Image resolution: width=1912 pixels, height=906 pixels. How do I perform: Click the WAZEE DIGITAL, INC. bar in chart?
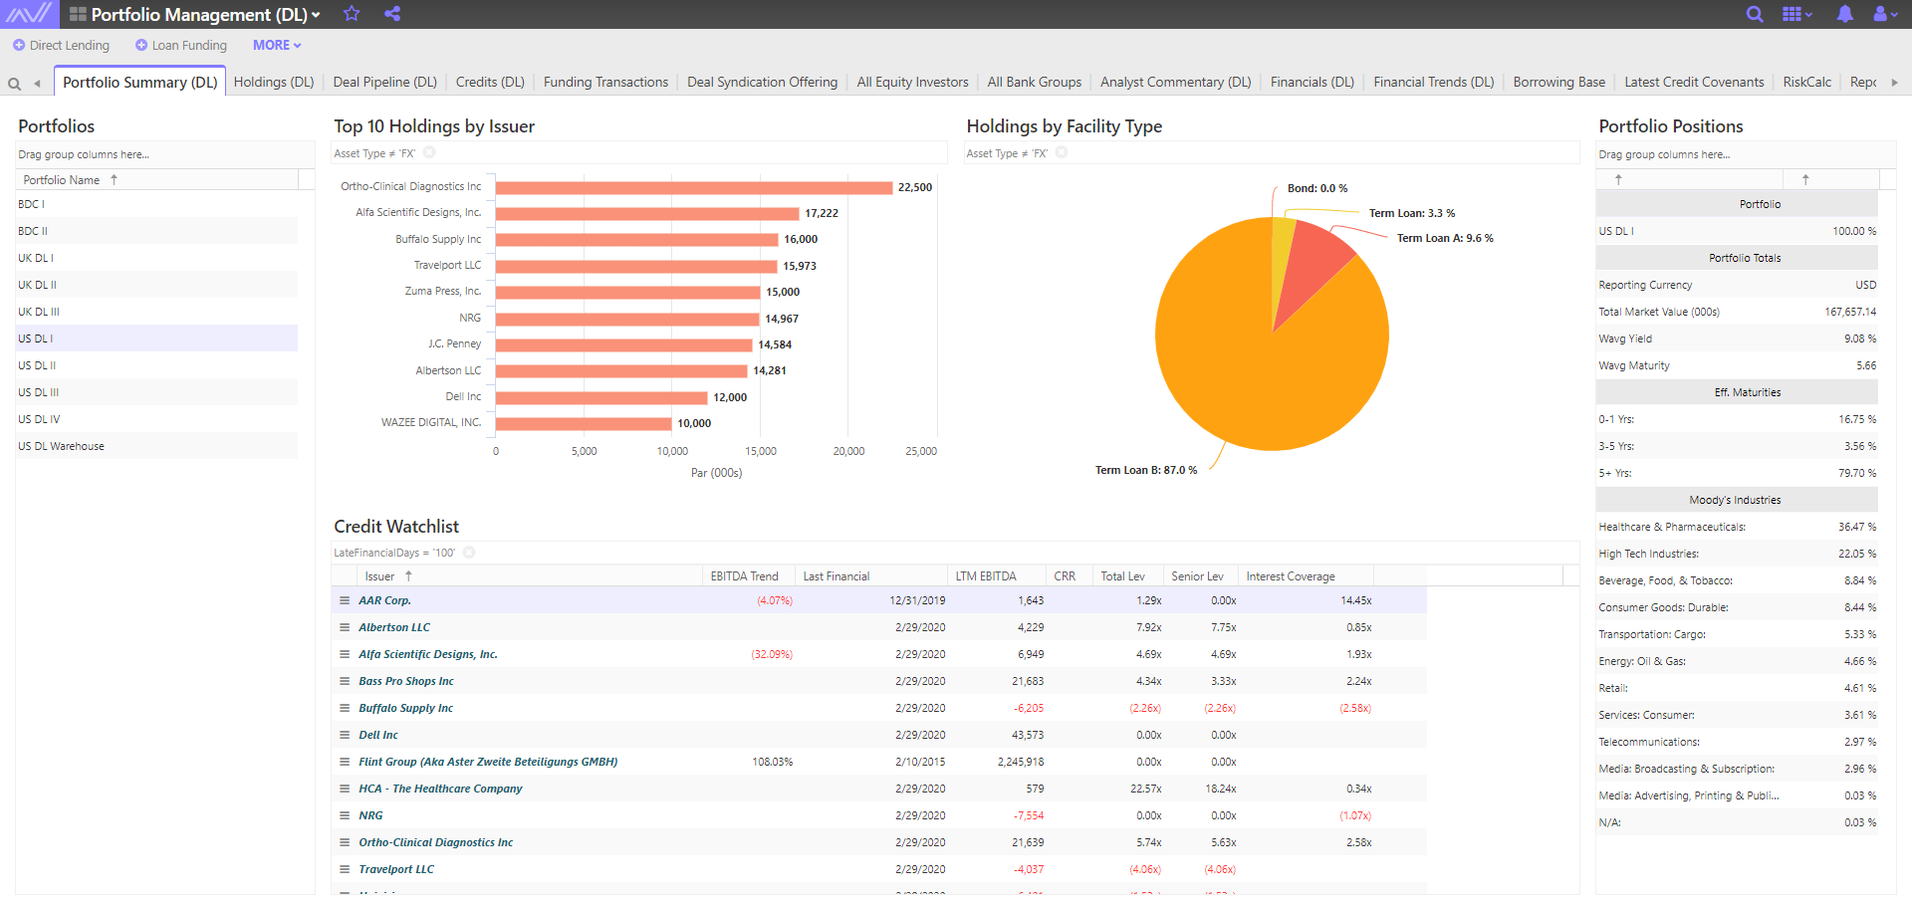click(x=584, y=423)
